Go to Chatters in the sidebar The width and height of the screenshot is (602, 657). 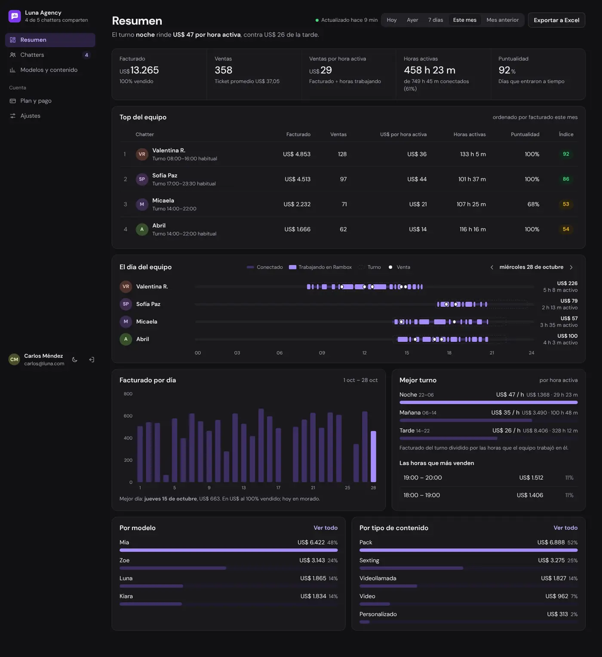[x=50, y=55]
